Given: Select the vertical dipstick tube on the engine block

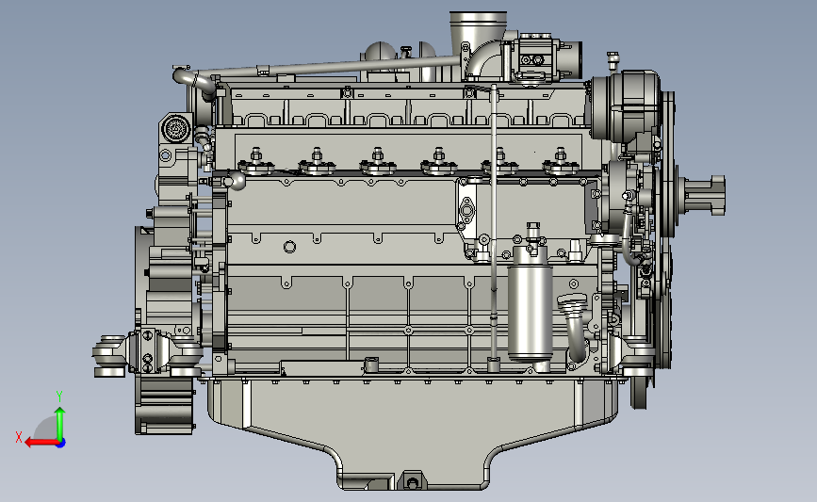Looking at the screenshot, I should 494,227.
